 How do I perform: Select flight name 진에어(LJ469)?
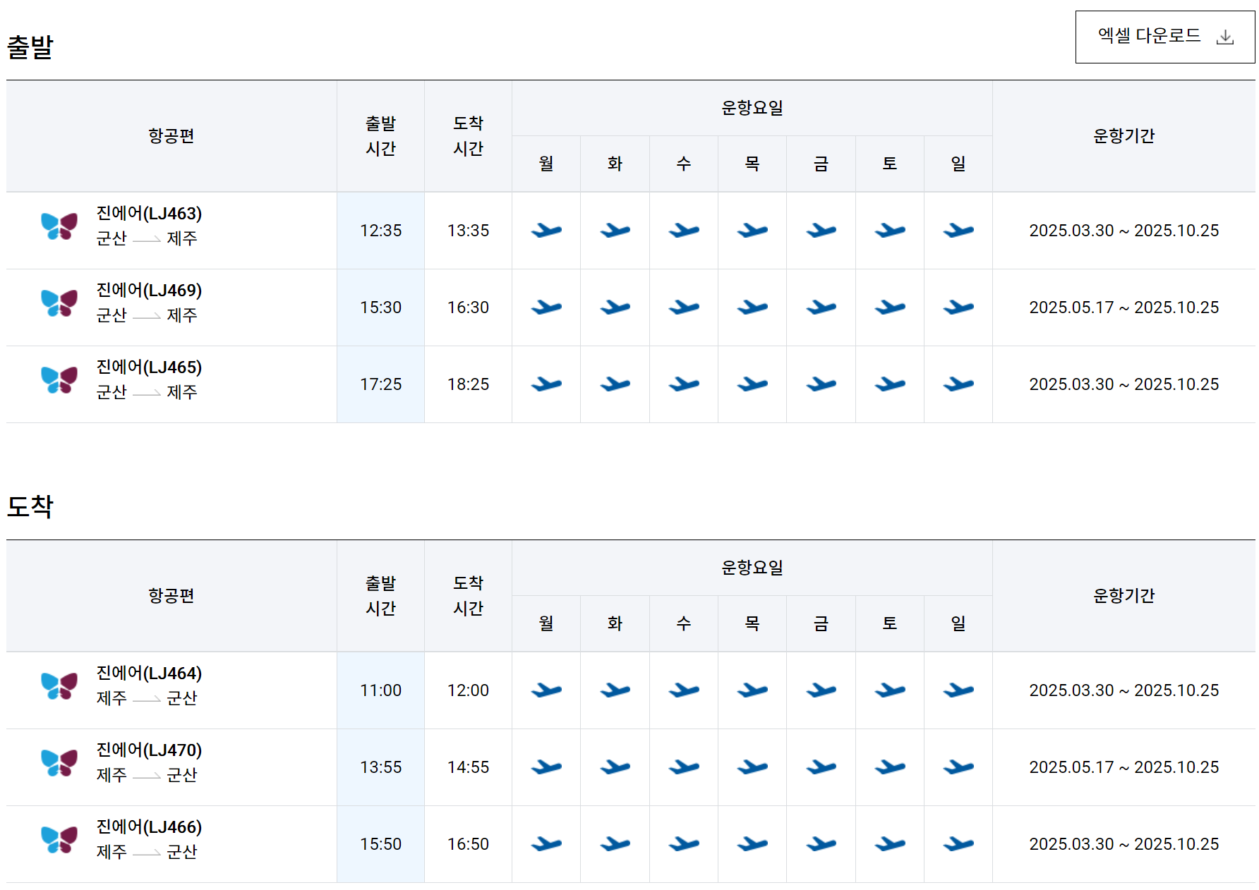(x=149, y=290)
